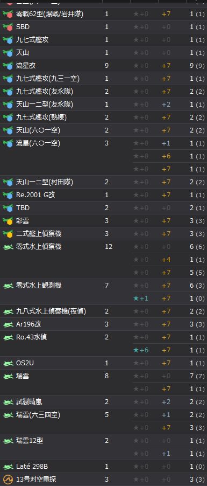Click the orange +4 proficiency value
The height and width of the screenshot is (486, 207).
166,260
